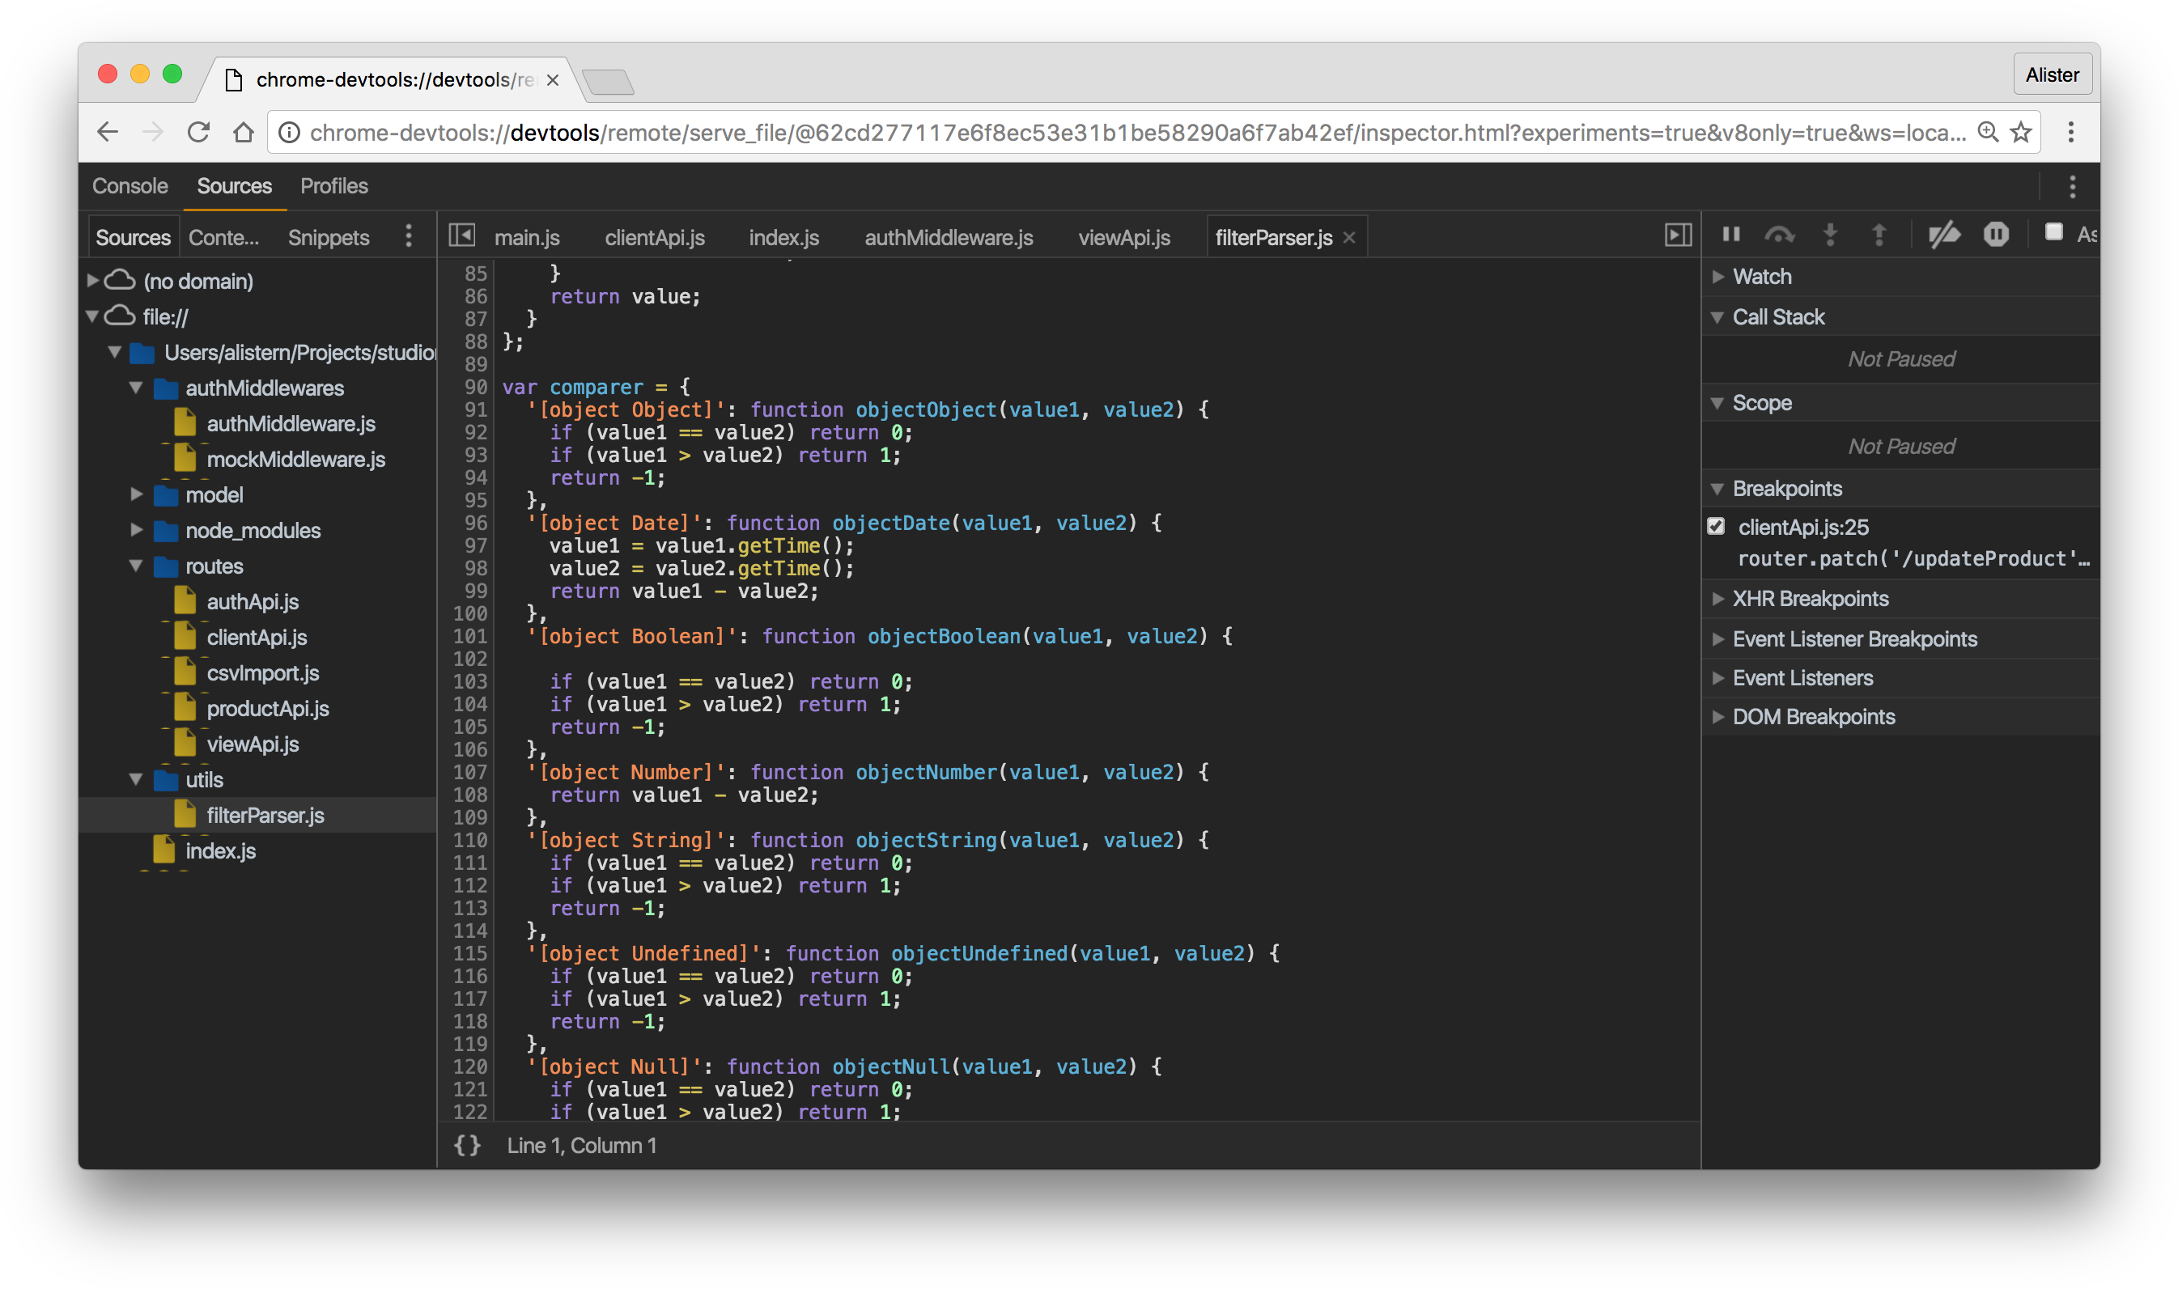The height and width of the screenshot is (1289, 2178).
Task: Open a new browser tab
Action: tap(609, 82)
